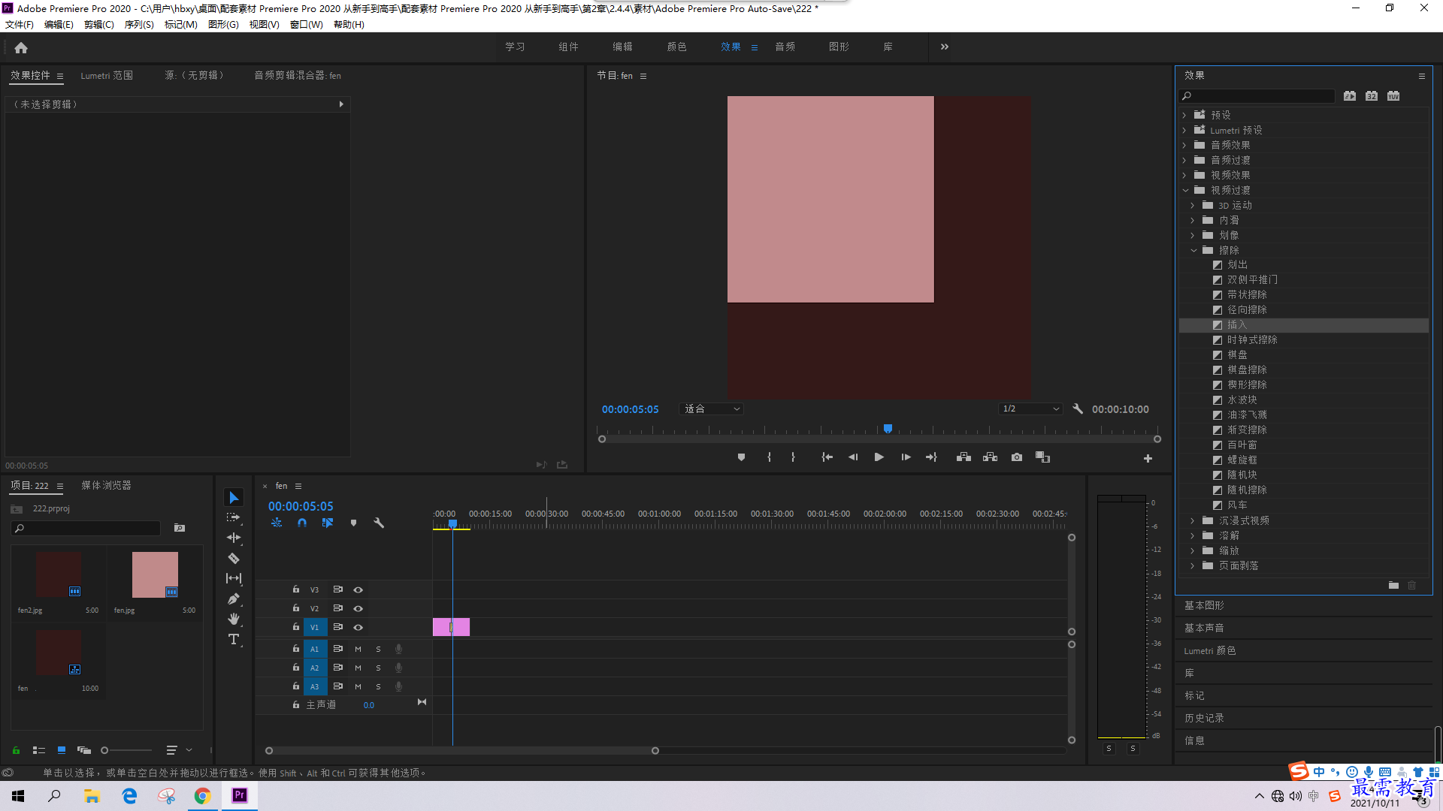The height and width of the screenshot is (811, 1443).
Task: Select the Slip tool
Action: [234, 578]
